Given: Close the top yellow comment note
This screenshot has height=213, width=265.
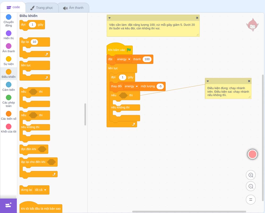Looking at the screenshot, I should pyautogui.click(x=197, y=18).
